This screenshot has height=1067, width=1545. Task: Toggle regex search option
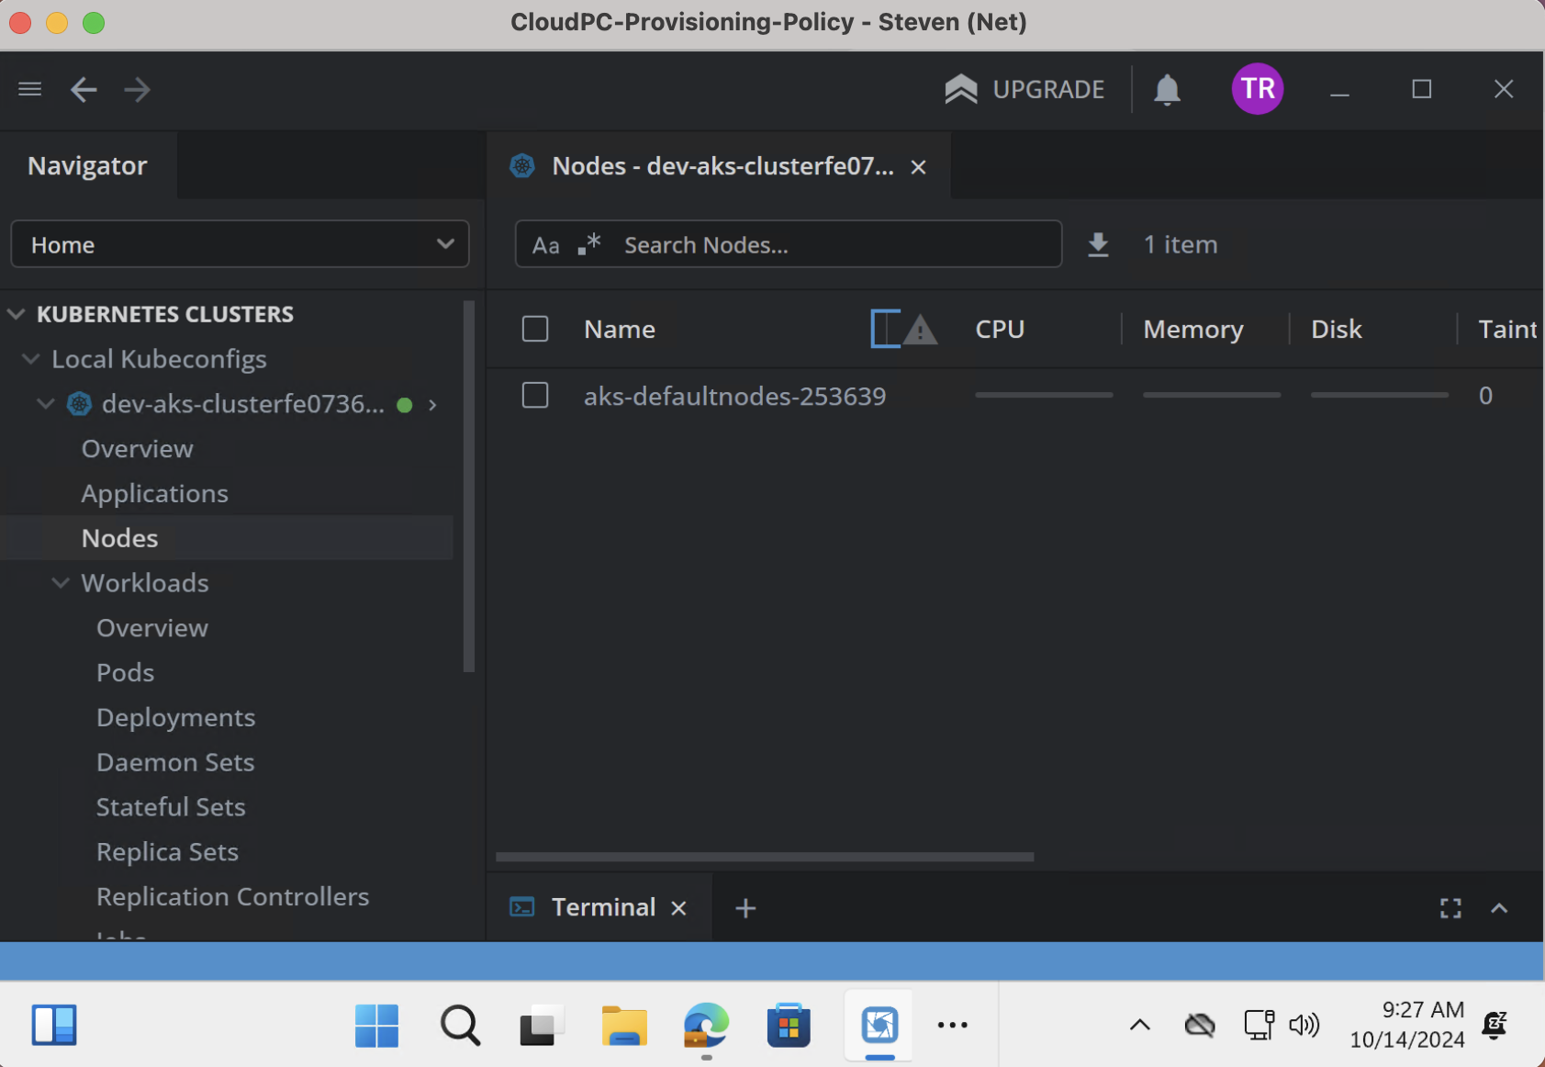588,244
